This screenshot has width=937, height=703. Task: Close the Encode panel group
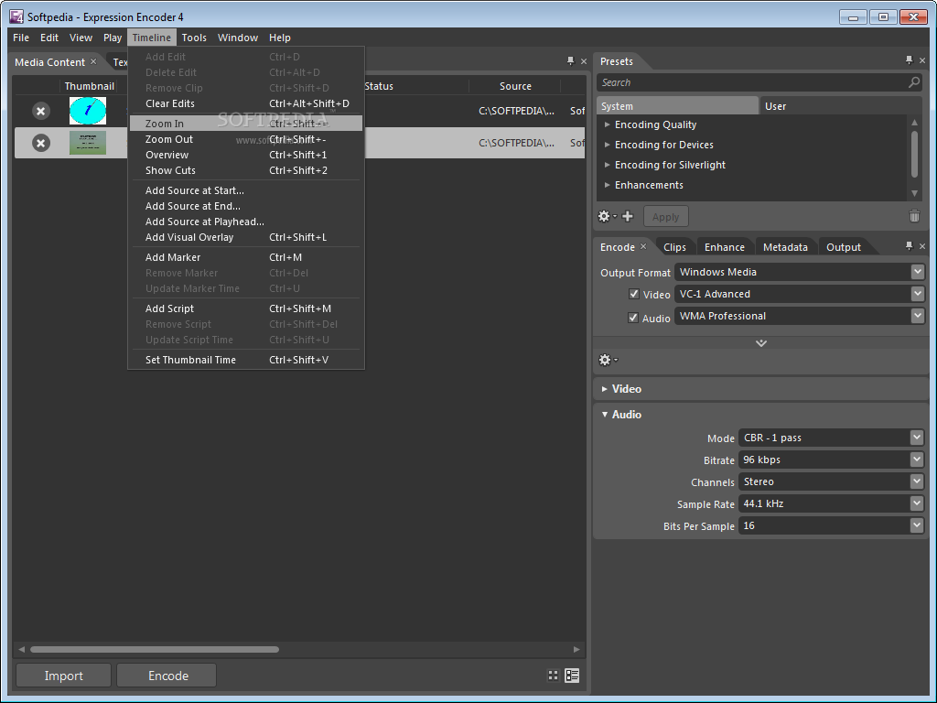(922, 246)
